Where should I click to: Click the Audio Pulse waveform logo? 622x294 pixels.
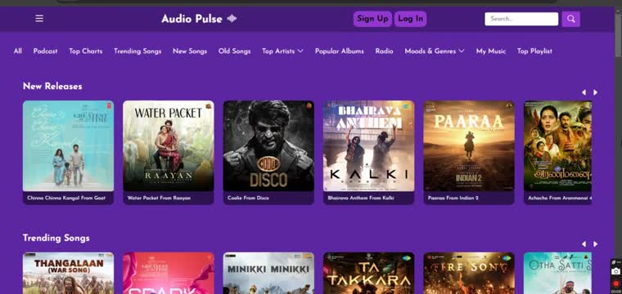(232, 19)
